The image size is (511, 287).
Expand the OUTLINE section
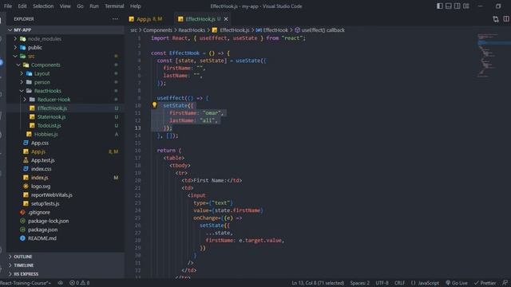pyautogui.click(x=65, y=257)
